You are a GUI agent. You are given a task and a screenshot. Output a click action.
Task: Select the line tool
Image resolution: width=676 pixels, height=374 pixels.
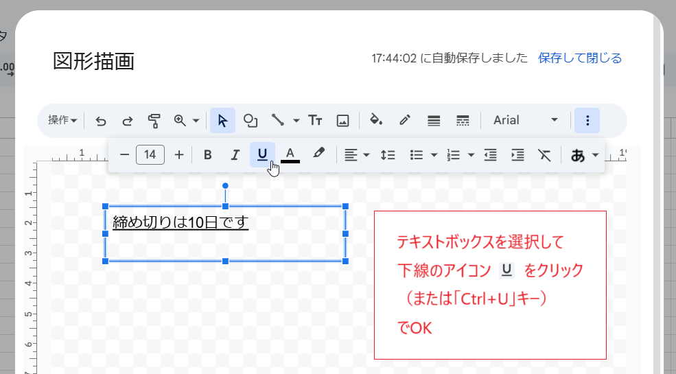[x=278, y=120]
